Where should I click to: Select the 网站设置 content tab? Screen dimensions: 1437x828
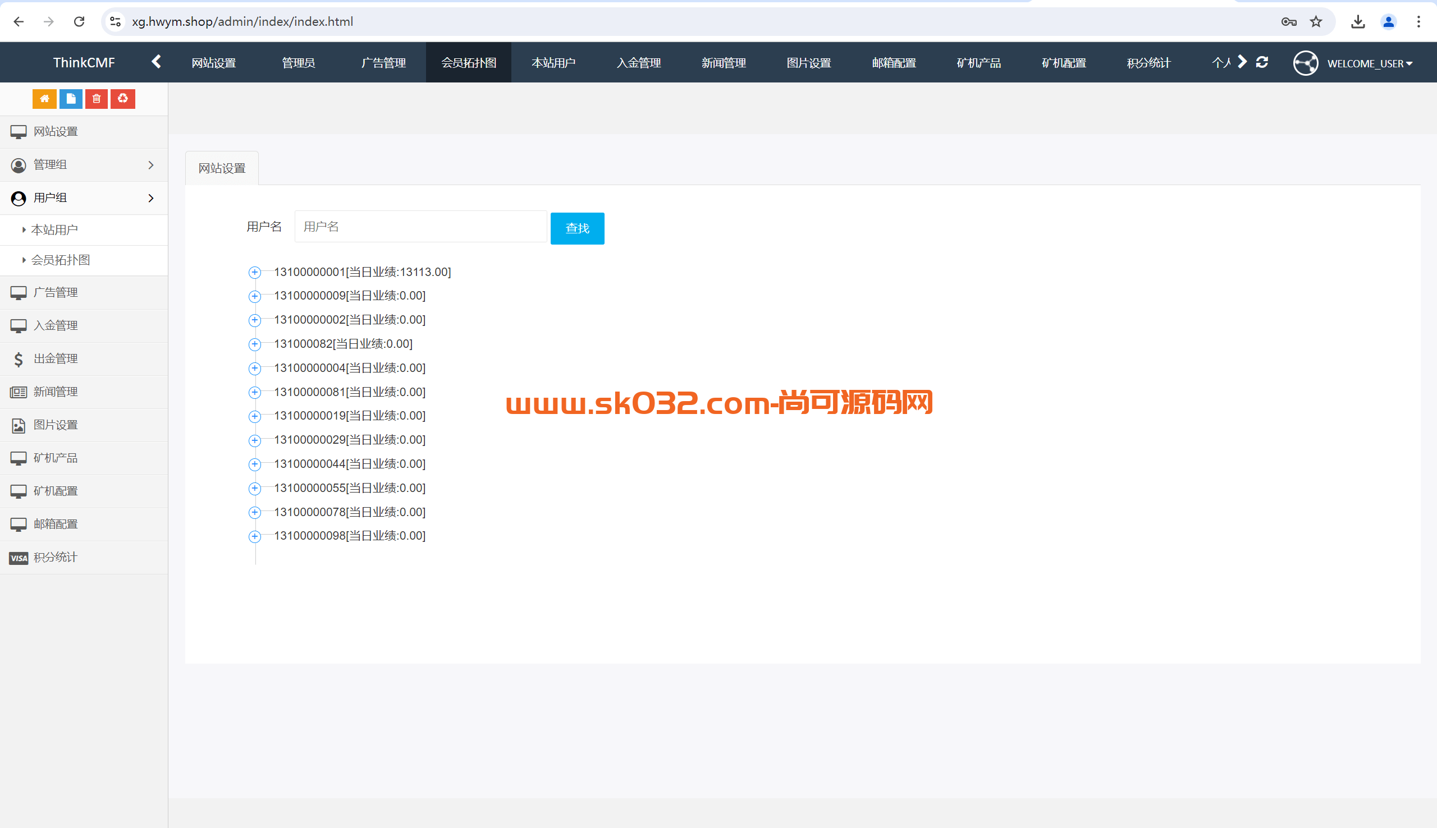click(x=222, y=168)
